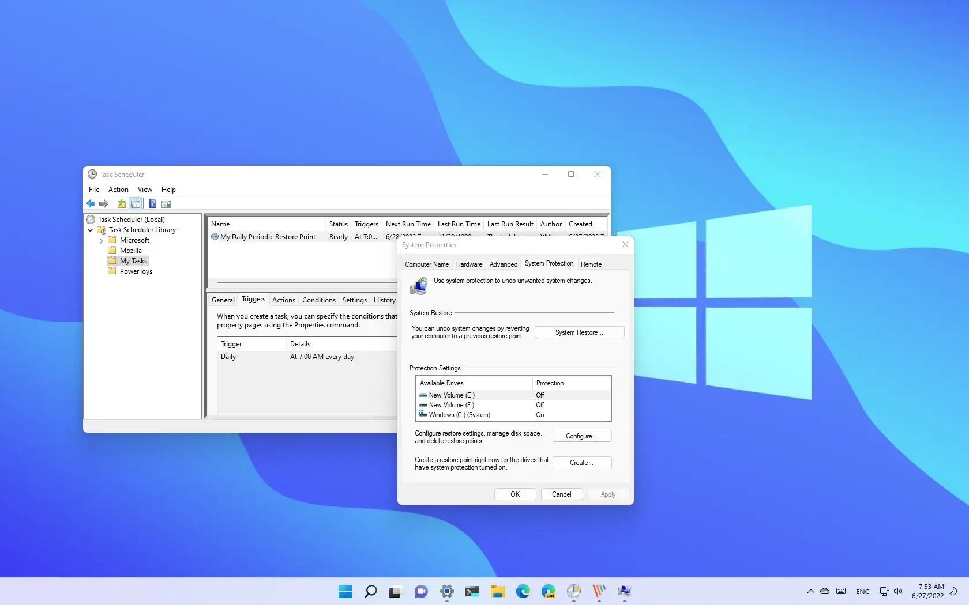Viewport: 969px width, 605px height.
Task: Click the horizontal scrollbar under the task list
Action: click(300, 282)
